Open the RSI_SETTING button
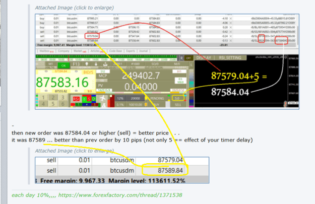315x204 pixels. [230, 58]
